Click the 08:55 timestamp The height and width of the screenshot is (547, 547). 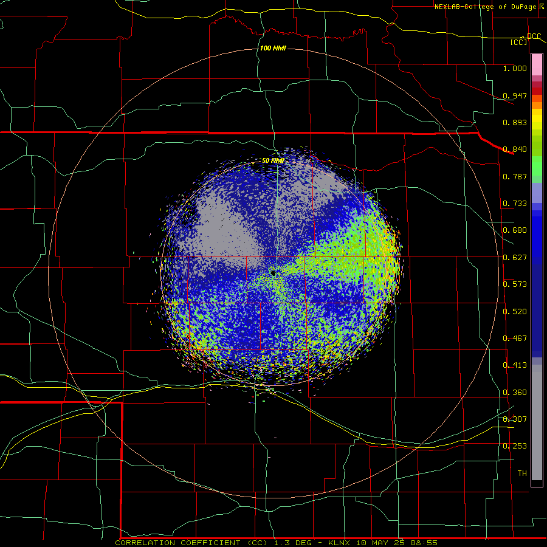[423, 543]
